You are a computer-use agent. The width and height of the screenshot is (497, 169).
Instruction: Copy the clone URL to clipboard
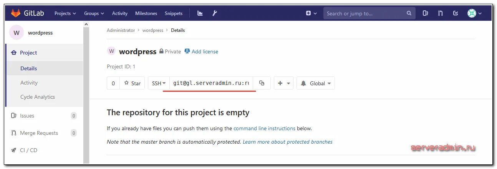tap(262, 83)
